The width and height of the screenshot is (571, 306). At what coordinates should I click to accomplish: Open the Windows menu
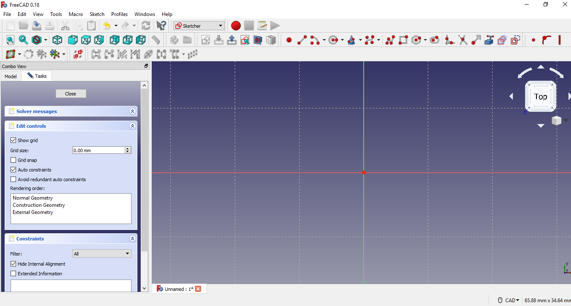click(x=145, y=14)
